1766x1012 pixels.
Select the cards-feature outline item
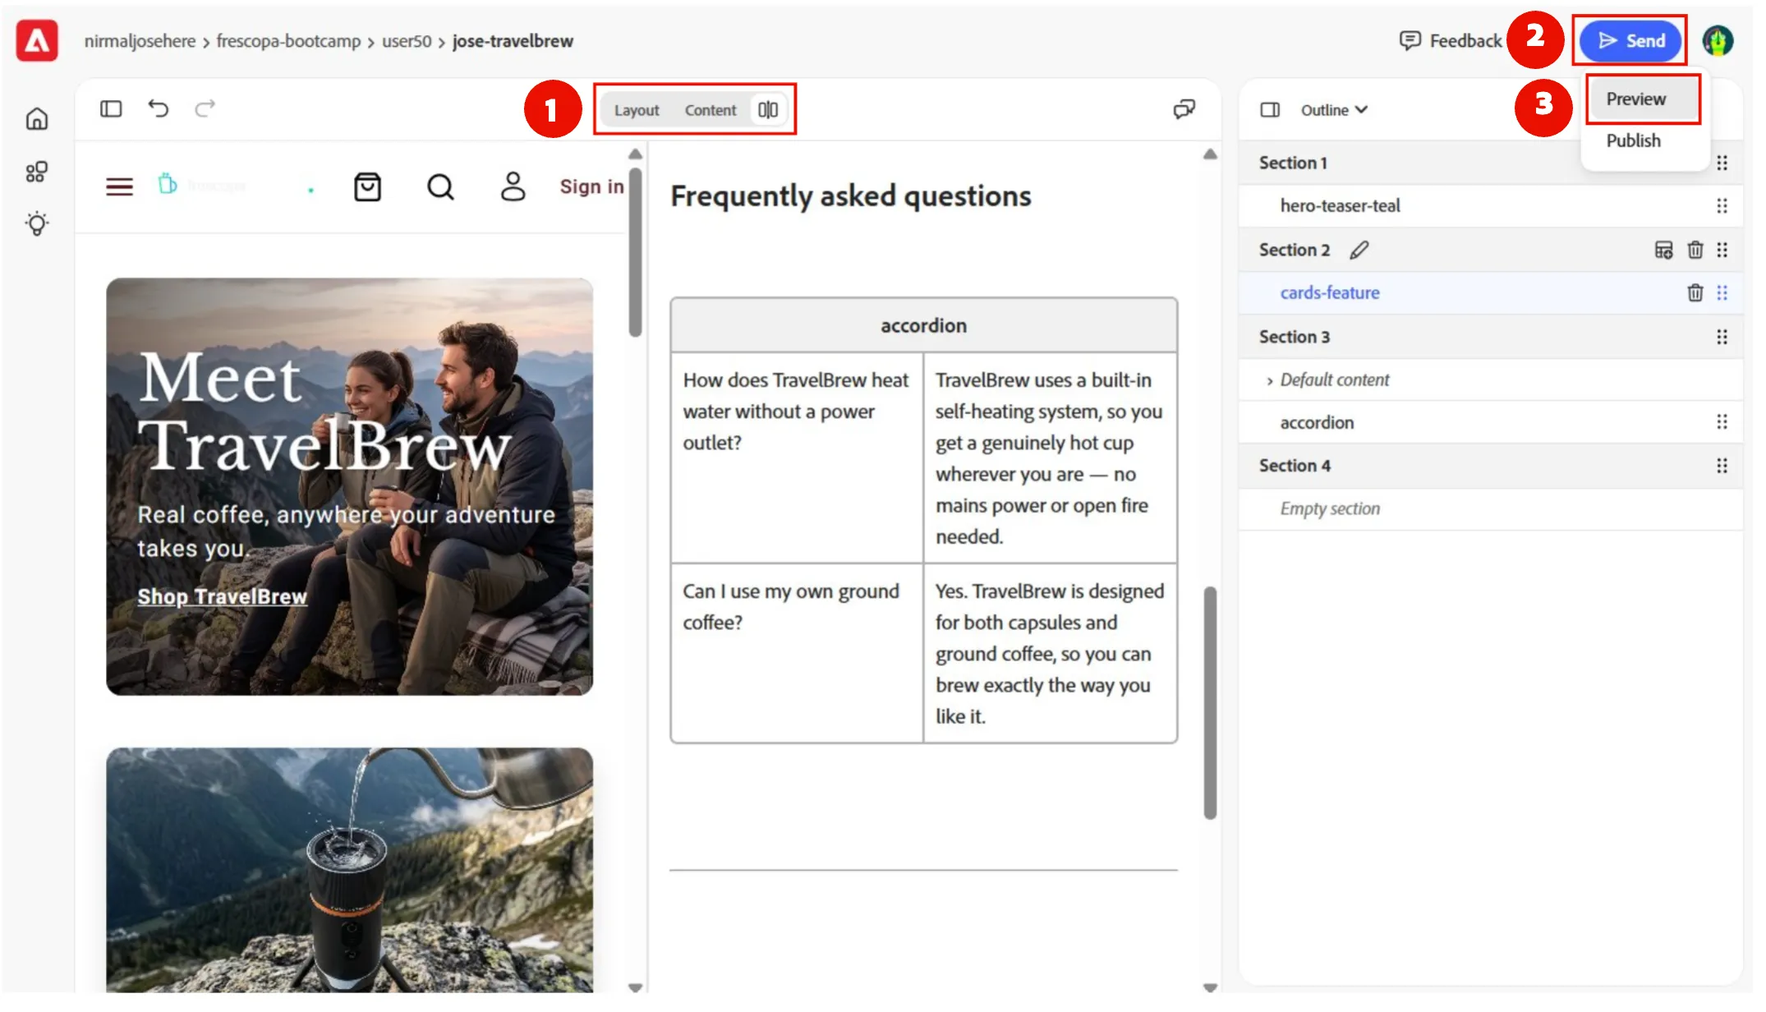1330,292
